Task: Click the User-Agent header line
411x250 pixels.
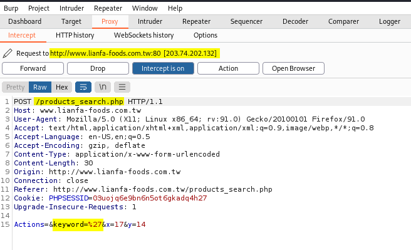Action: (x=189, y=119)
